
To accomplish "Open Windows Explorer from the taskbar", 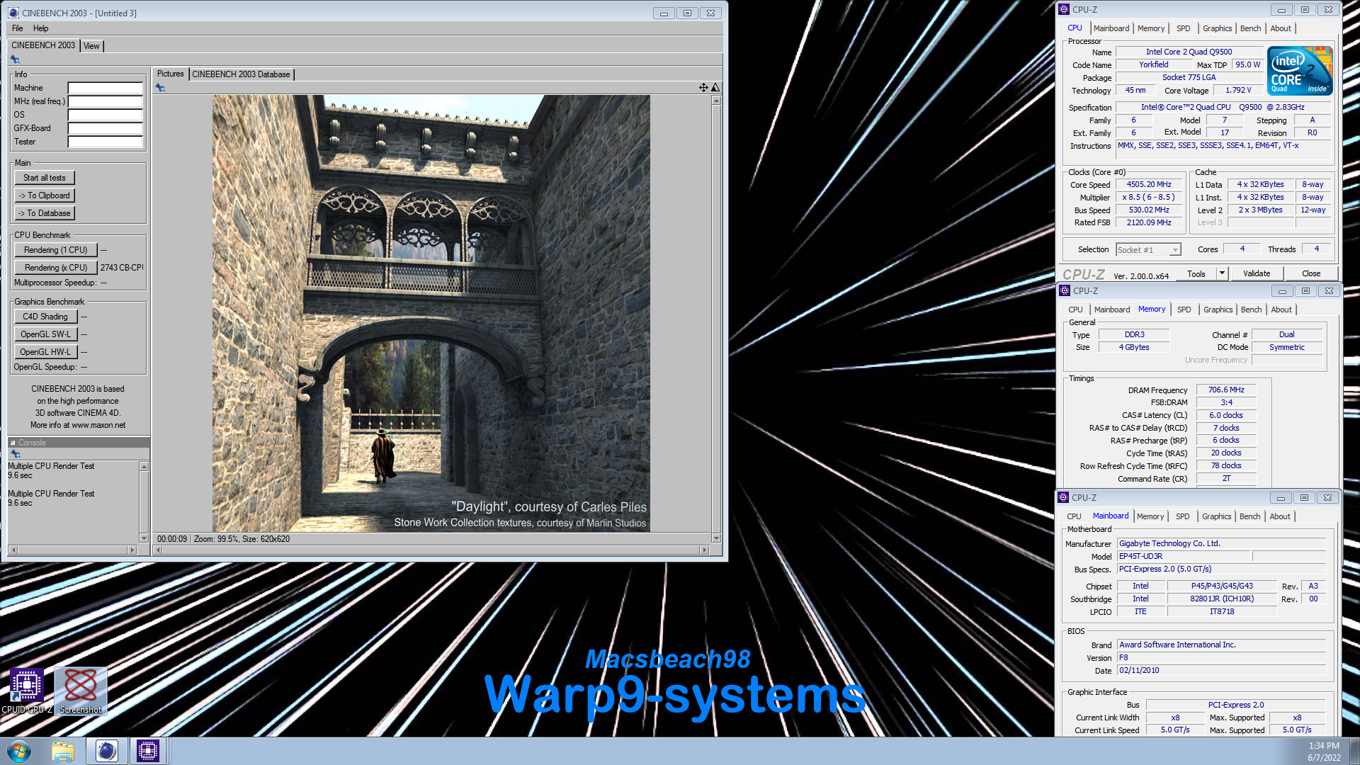I will pos(63,751).
